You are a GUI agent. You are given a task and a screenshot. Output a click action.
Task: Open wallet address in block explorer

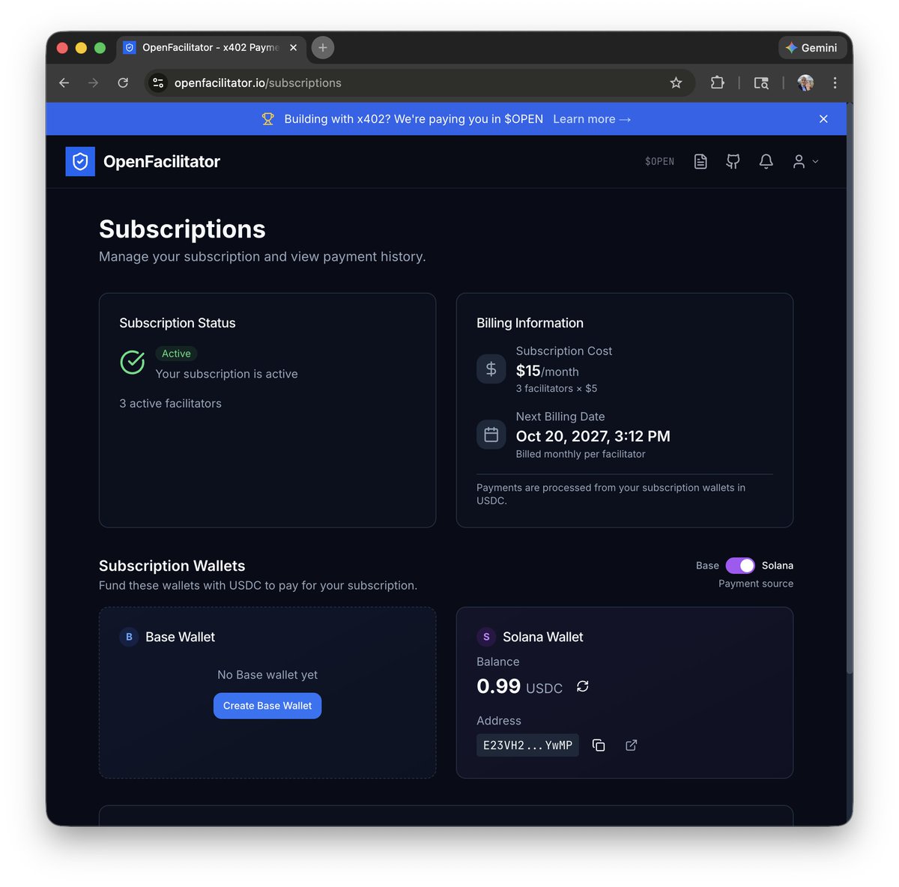631,745
